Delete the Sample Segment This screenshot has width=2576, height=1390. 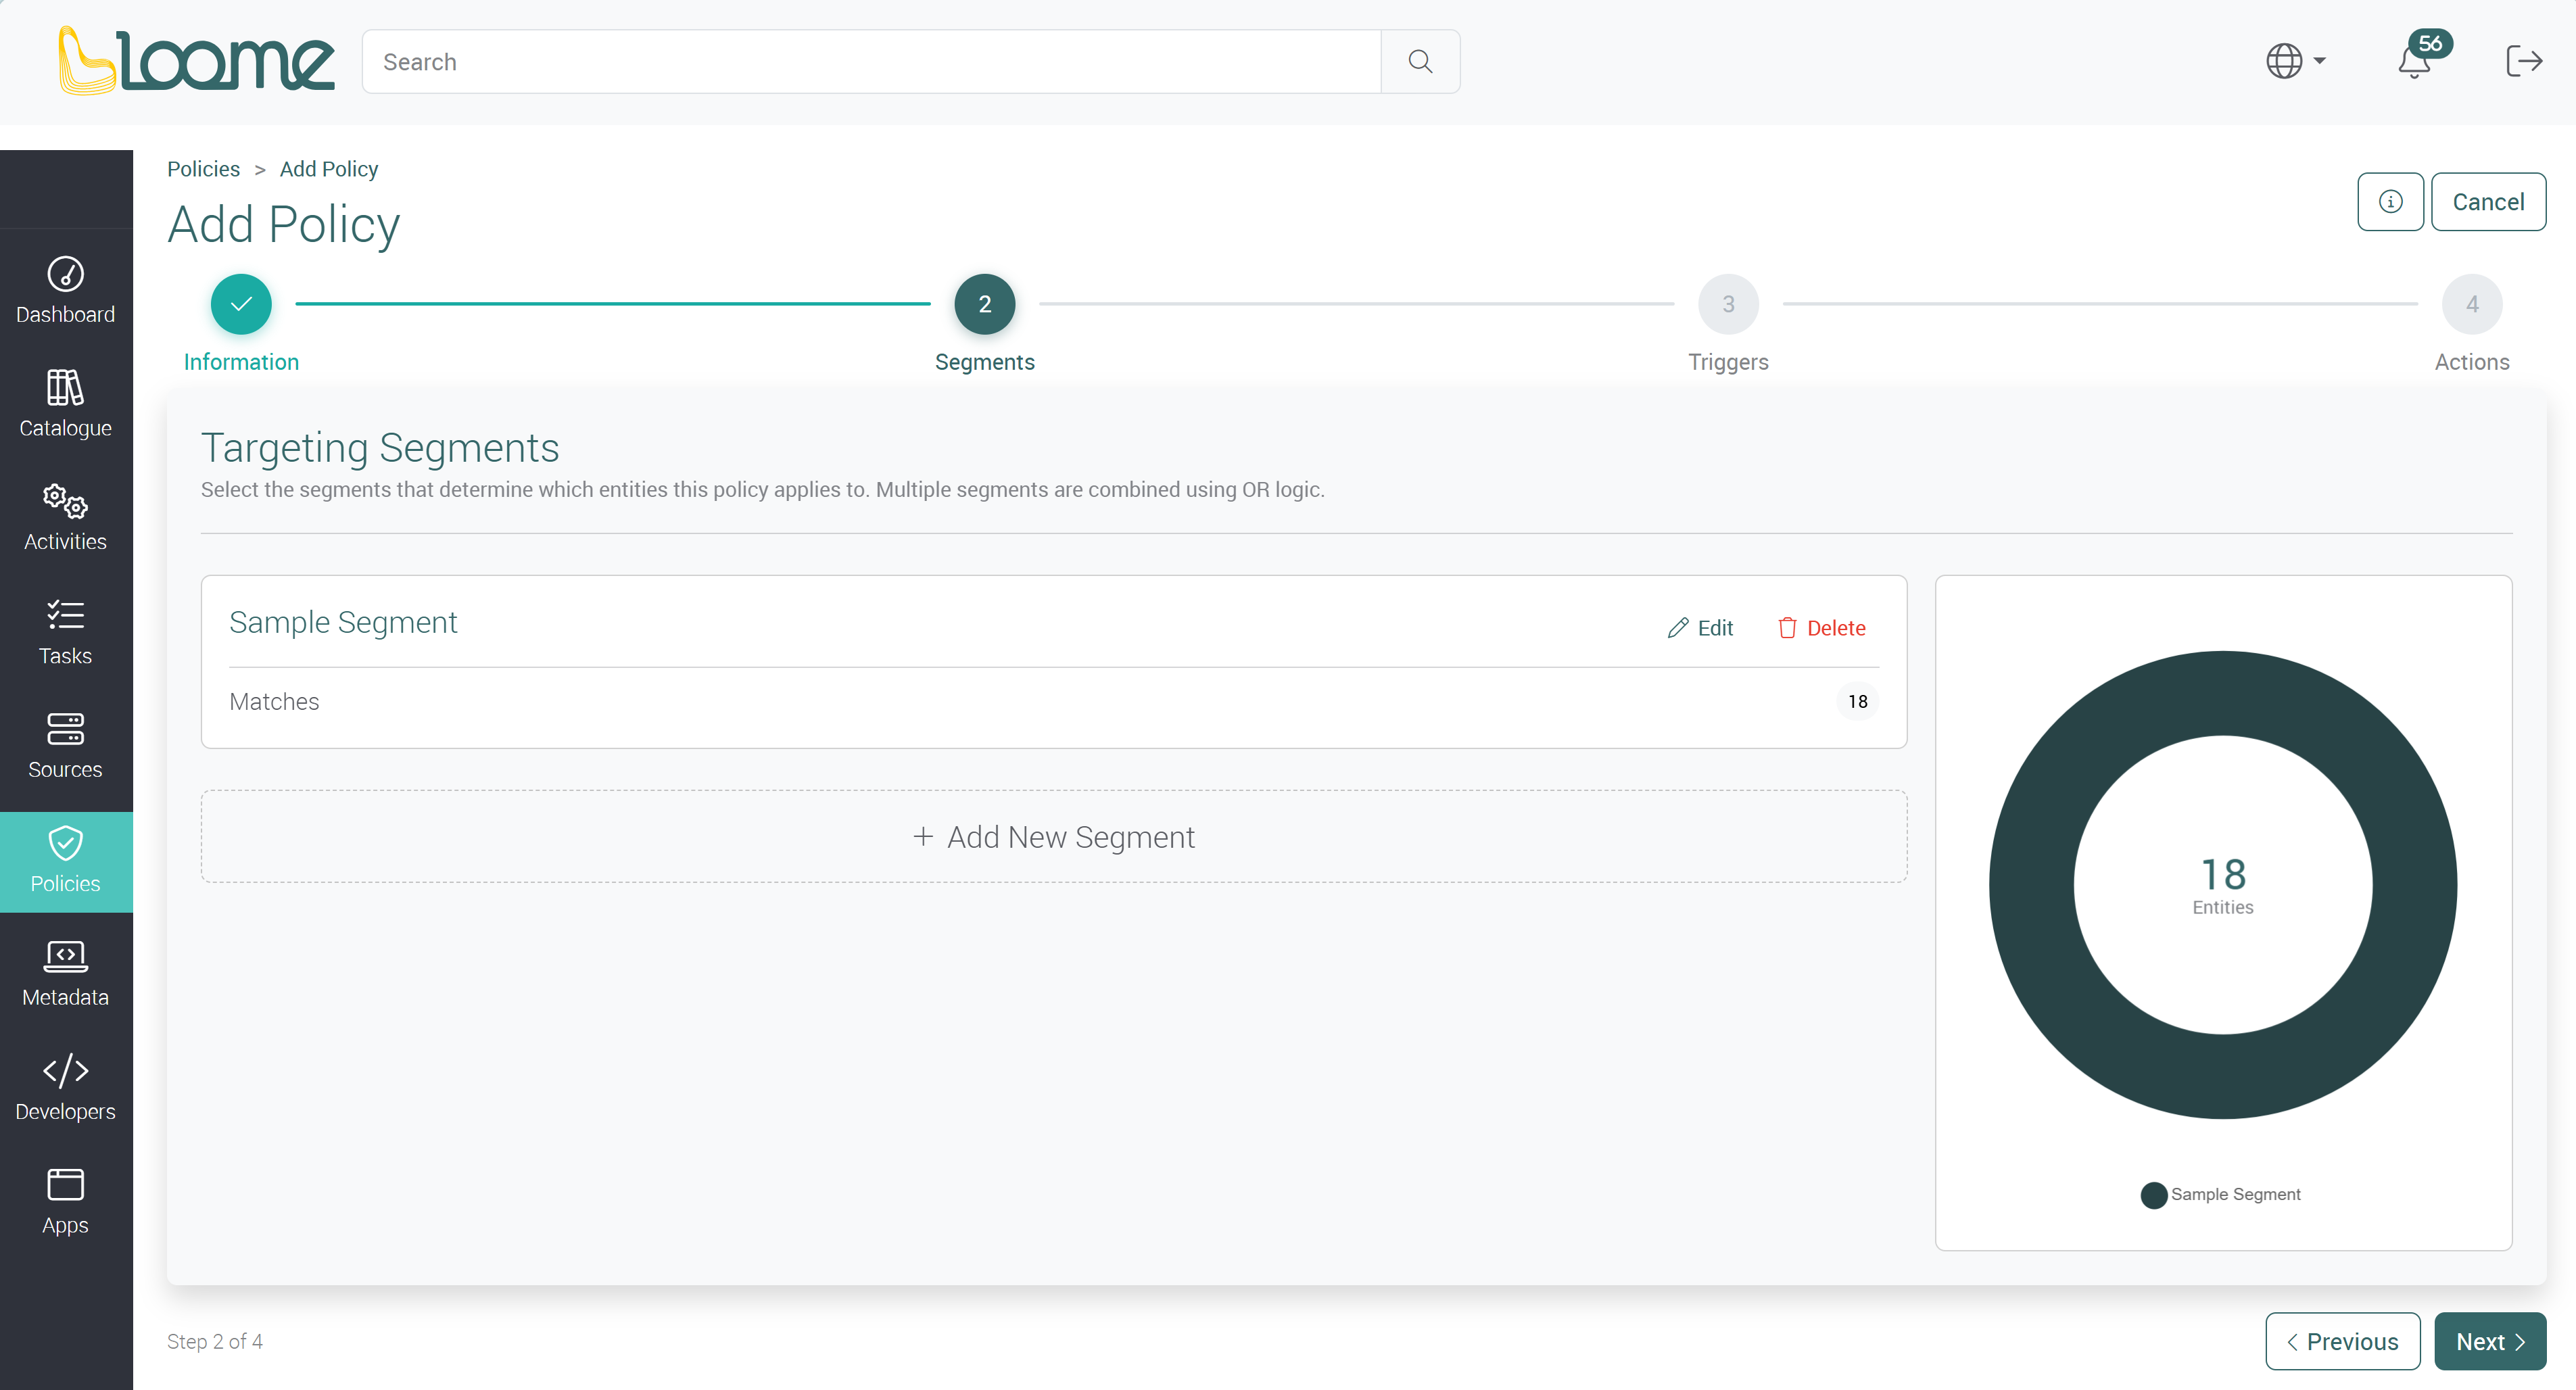pyautogui.click(x=1821, y=628)
